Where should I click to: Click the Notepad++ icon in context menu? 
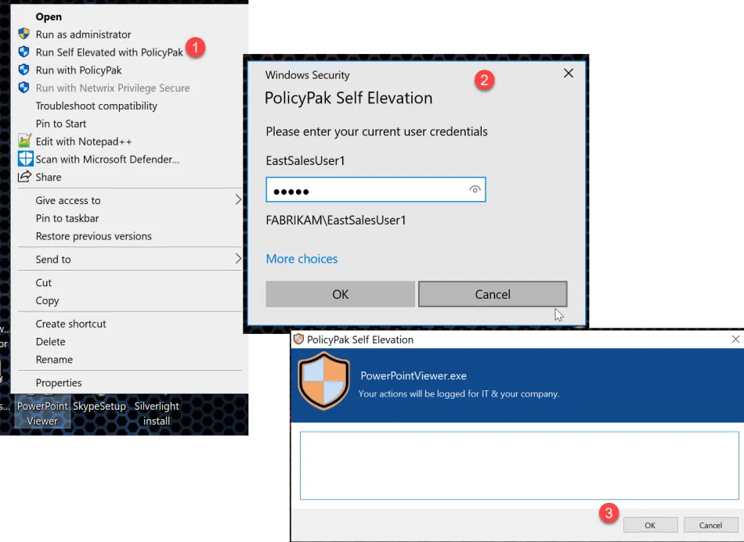coord(23,142)
